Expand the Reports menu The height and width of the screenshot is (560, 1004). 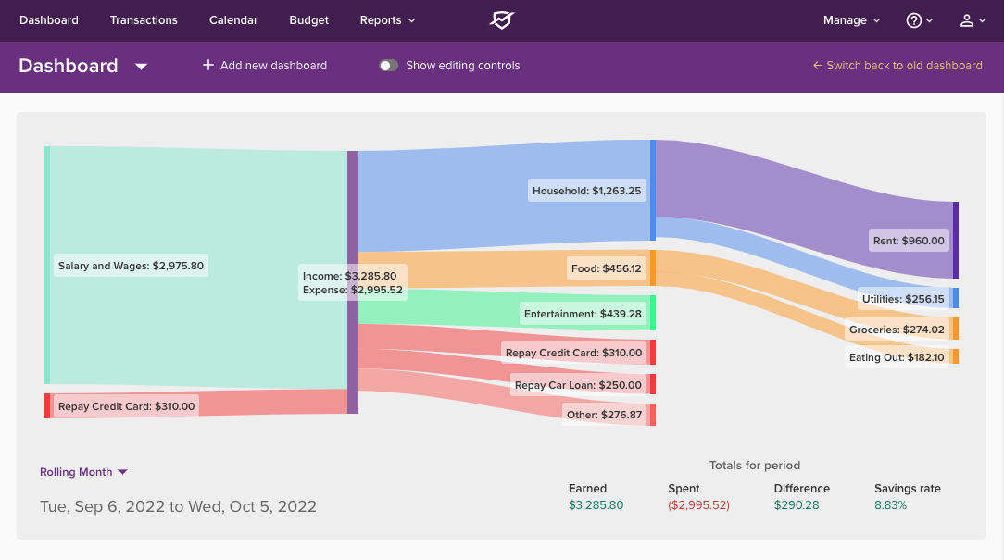(x=387, y=20)
